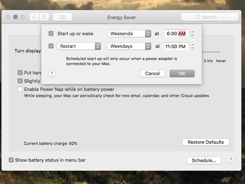
Task: Uncheck the Restart schedule checkbox
Action: coord(51,46)
